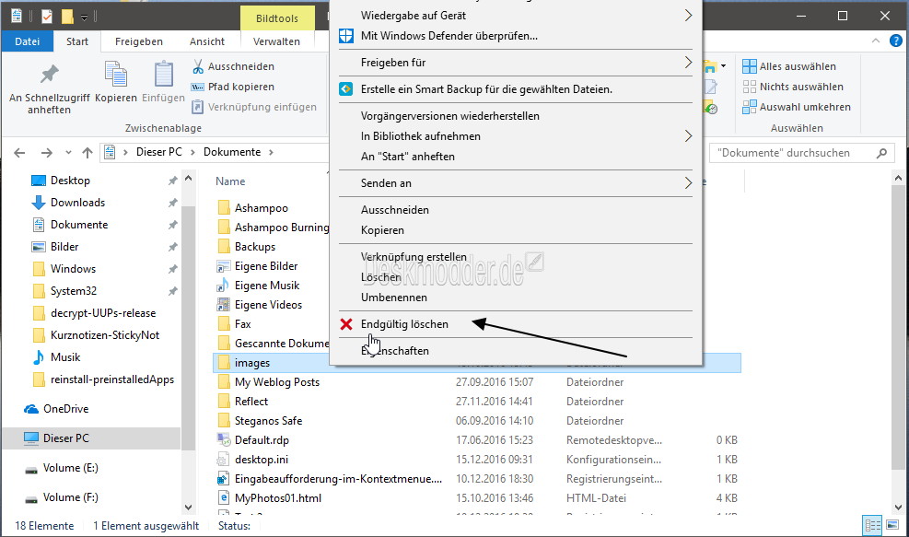
Task: Click Dokumente in address breadcrumb
Action: coord(232,152)
